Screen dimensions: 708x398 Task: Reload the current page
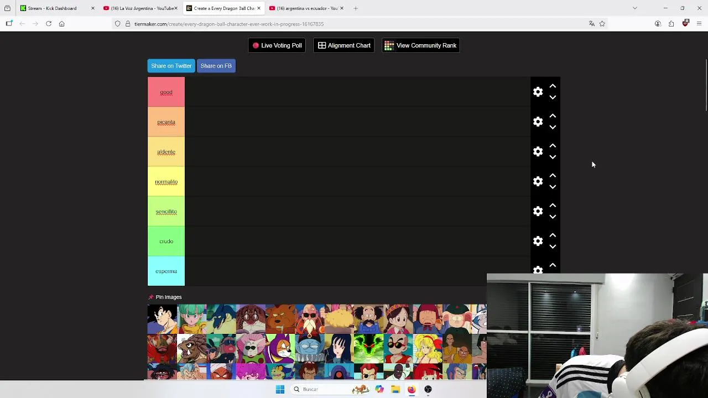coord(49,24)
